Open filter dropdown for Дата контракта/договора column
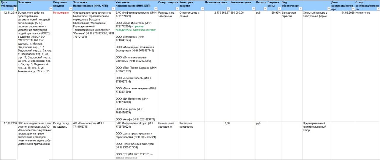 [352, 9]
